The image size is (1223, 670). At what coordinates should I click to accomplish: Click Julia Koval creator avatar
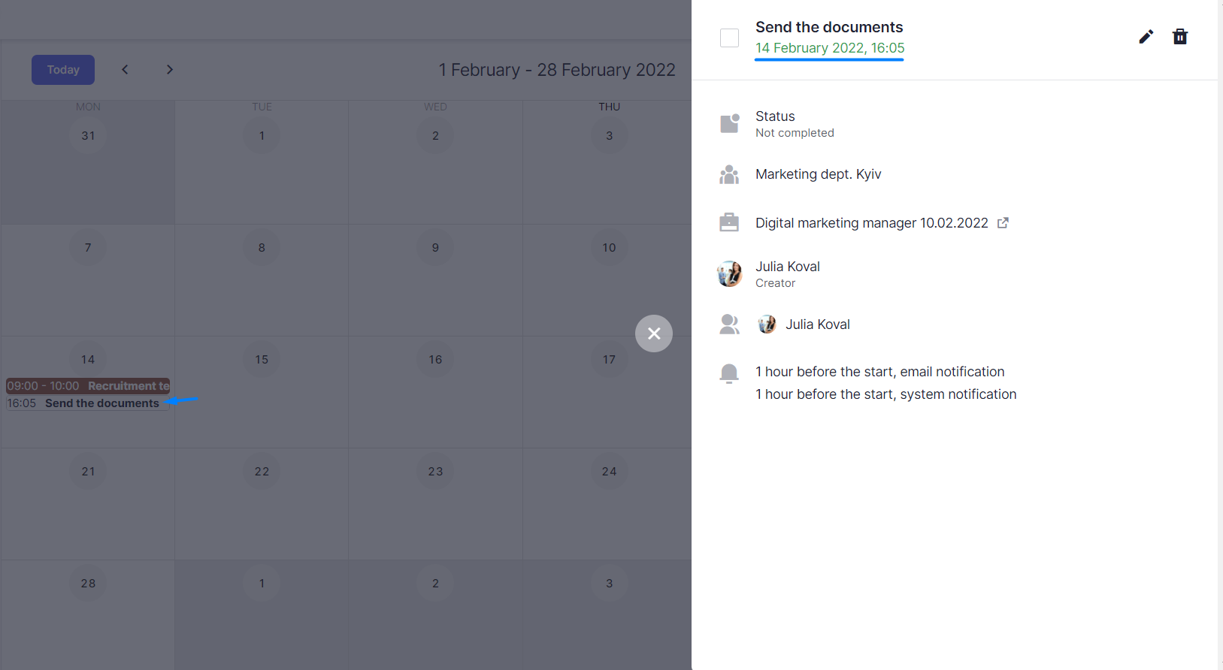(x=729, y=274)
